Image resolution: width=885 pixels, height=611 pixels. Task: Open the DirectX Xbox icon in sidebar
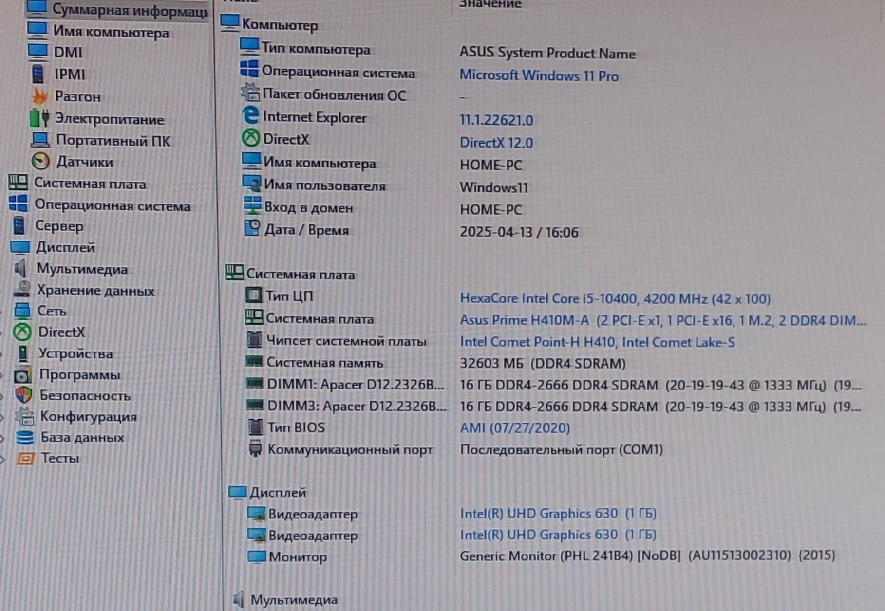22,332
